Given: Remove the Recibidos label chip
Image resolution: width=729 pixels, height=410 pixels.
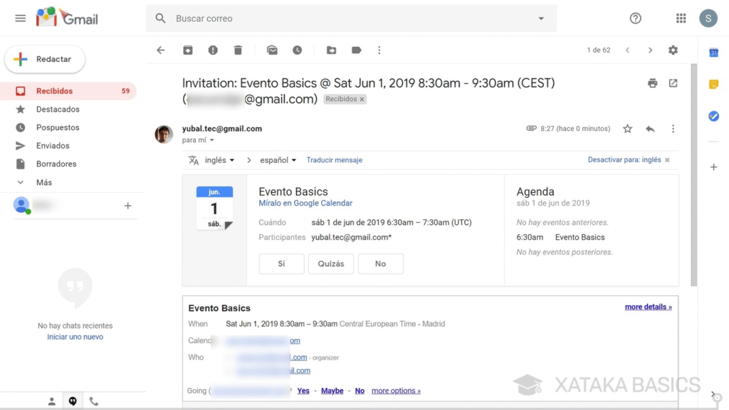Looking at the screenshot, I should click(362, 100).
